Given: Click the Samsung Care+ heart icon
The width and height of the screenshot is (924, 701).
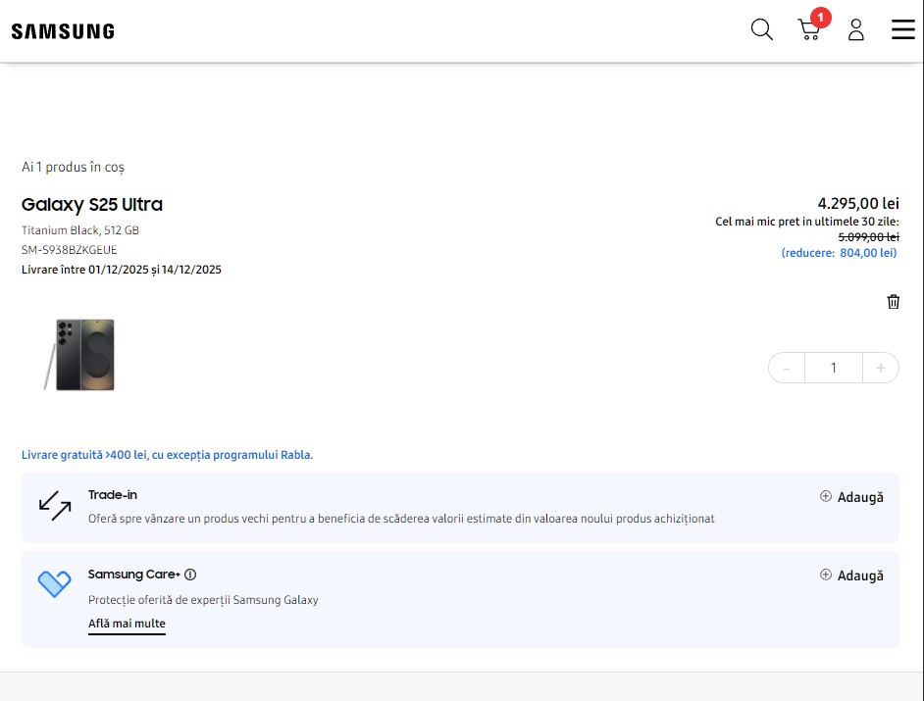Looking at the screenshot, I should 55,584.
